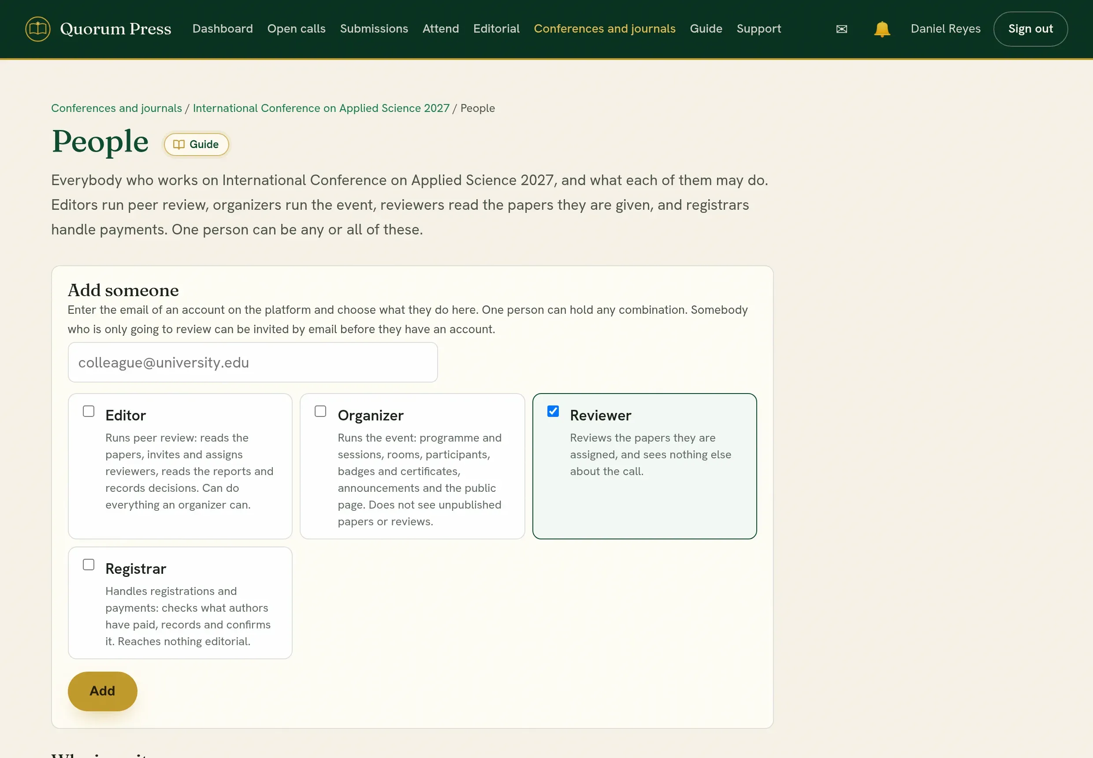Open the Attend navigation item
Viewport: 1093px width, 758px height.
coord(441,29)
